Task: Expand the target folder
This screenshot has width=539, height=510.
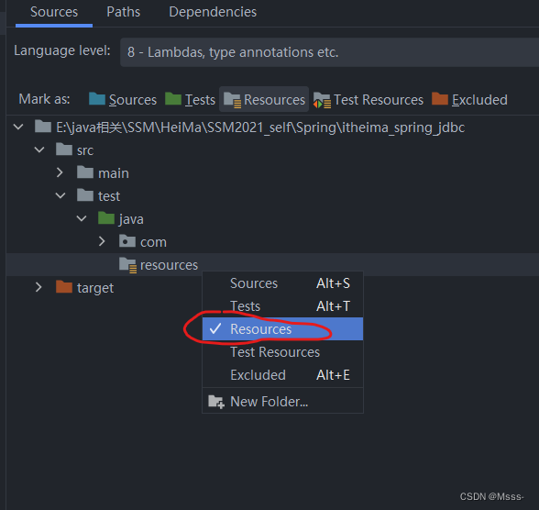Action: tap(38, 287)
